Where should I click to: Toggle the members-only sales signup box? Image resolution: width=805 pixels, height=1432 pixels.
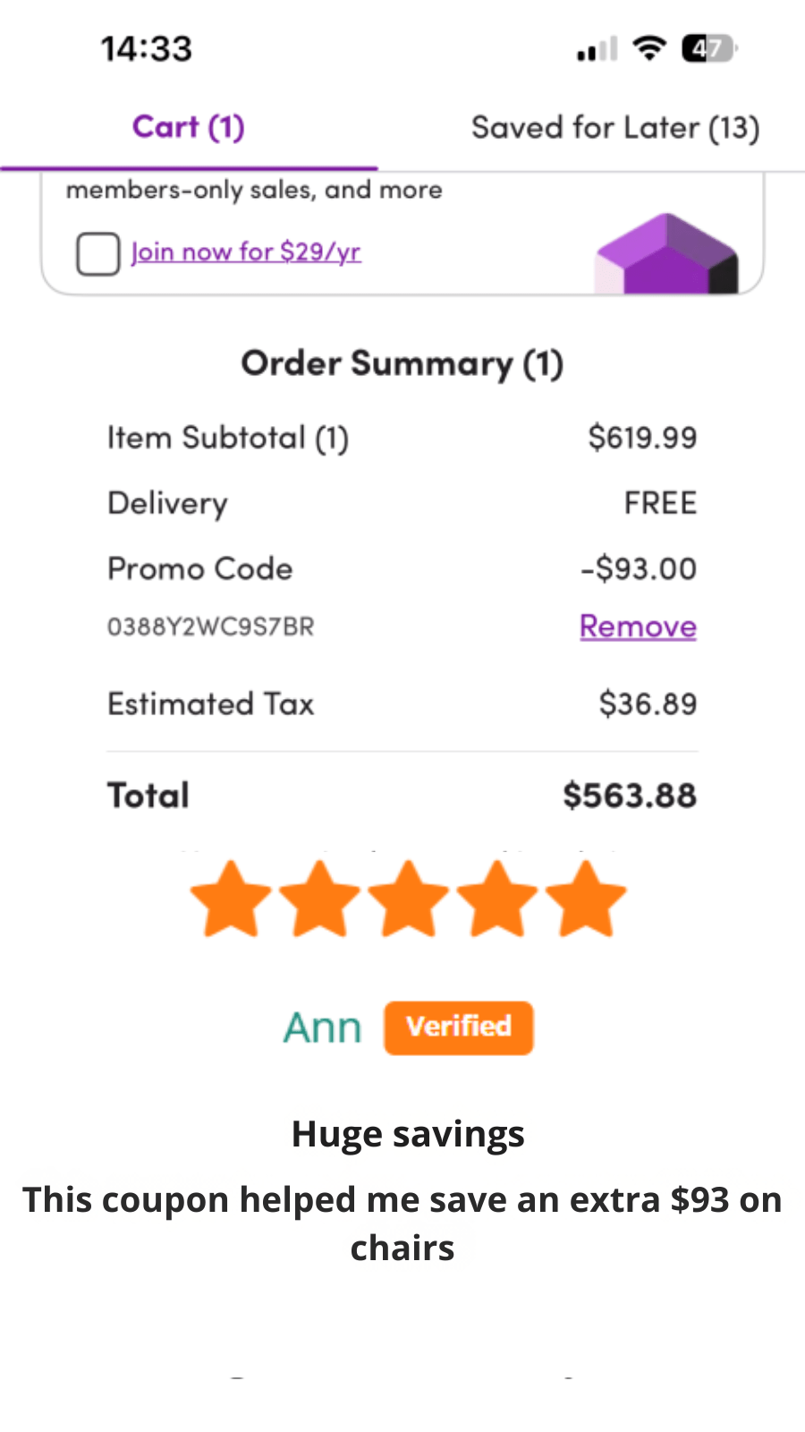click(x=98, y=253)
